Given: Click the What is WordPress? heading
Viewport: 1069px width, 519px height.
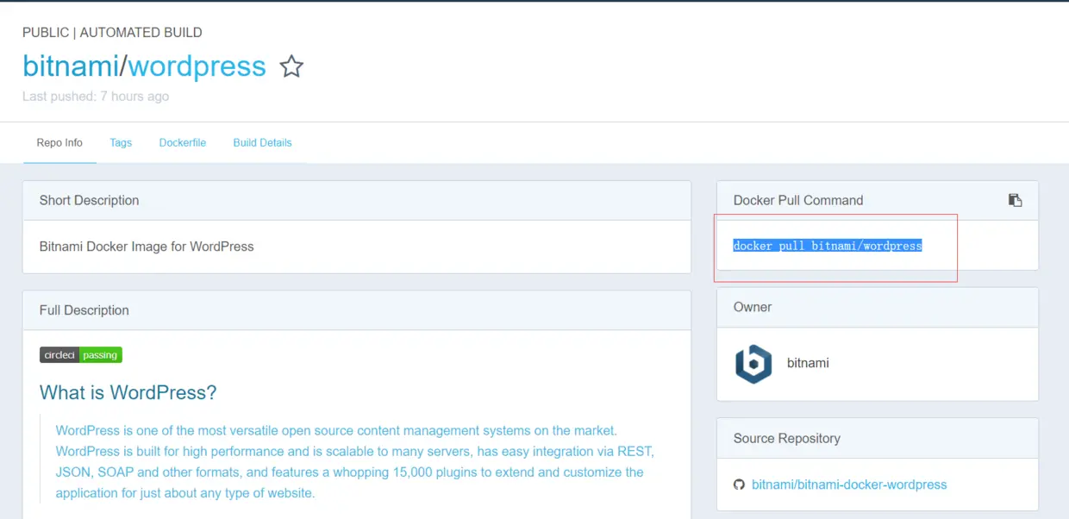Looking at the screenshot, I should [x=128, y=393].
